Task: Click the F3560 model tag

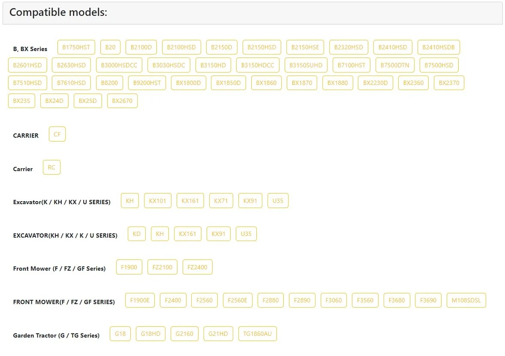Action: click(x=365, y=300)
